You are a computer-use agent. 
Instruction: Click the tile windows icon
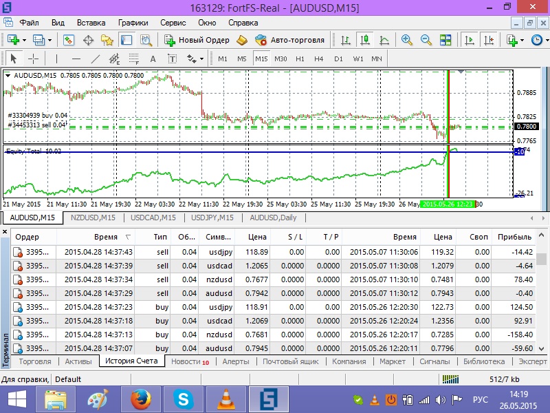pos(445,40)
